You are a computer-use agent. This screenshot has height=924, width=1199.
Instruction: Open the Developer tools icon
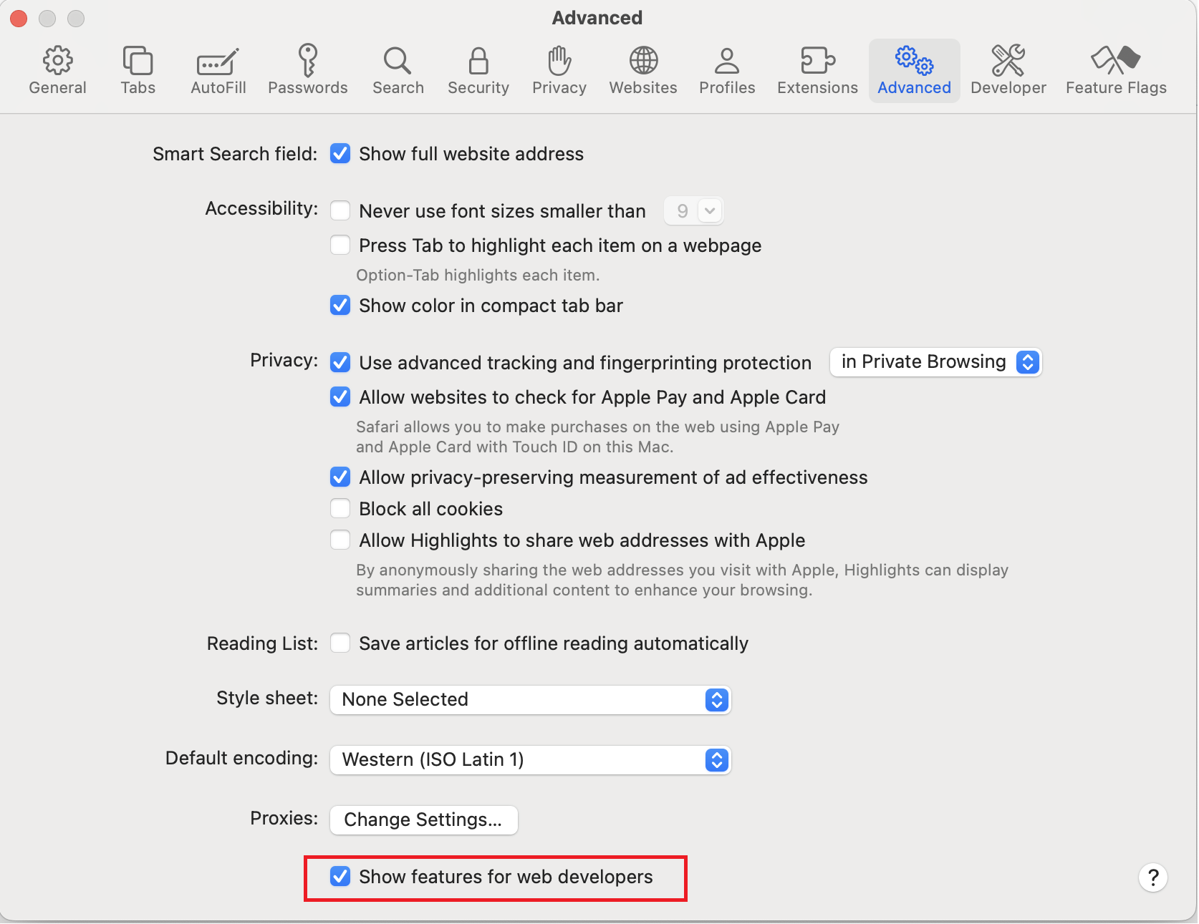(x=1008, y=61)
